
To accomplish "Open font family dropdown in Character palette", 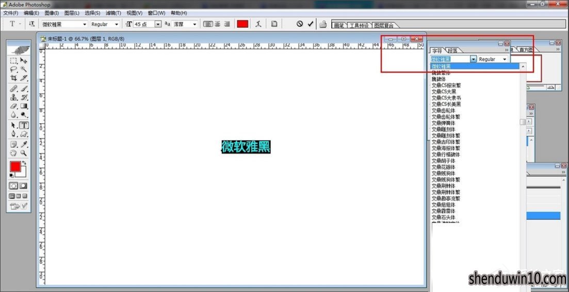I will [x=473, y=59].
